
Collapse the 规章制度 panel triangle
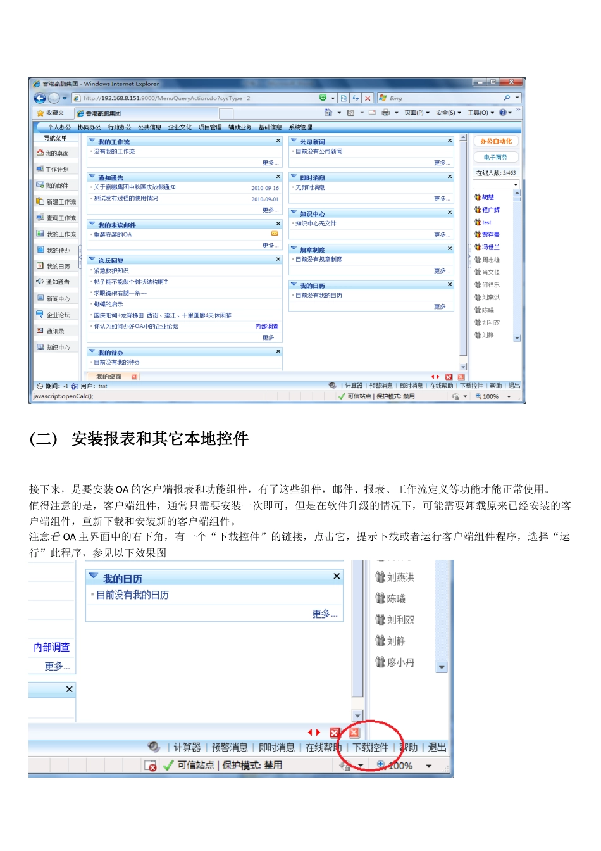click(x=294, y=248)
